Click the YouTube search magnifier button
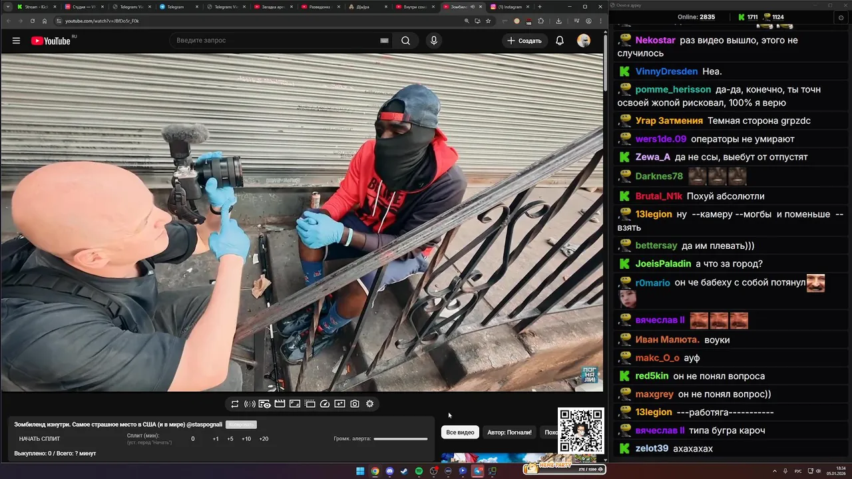Image resolution: width=852 pixels, height=479 pixels. [405, 41]
